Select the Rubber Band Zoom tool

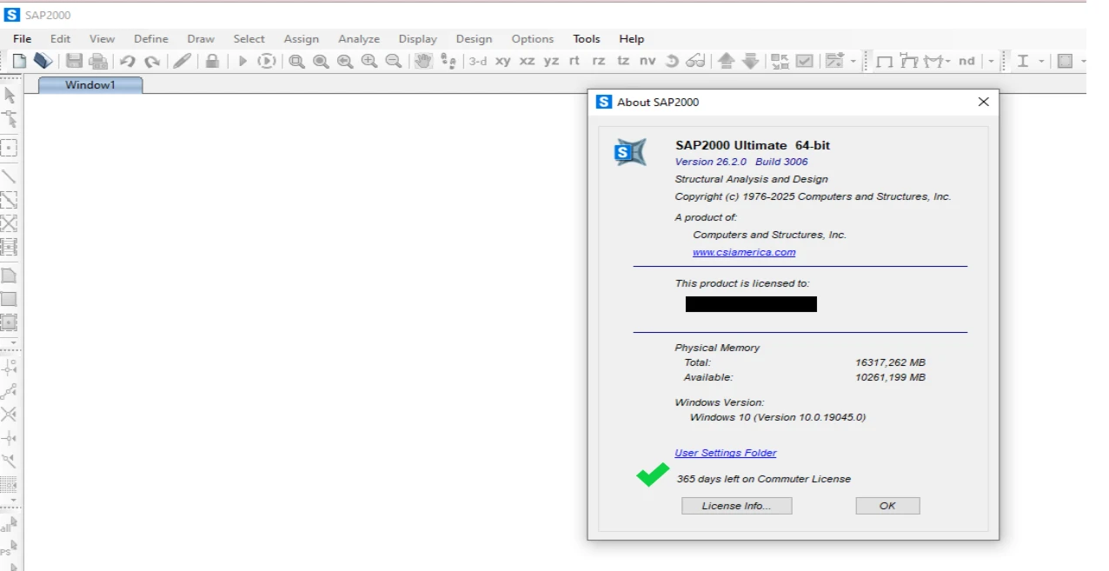296,61
